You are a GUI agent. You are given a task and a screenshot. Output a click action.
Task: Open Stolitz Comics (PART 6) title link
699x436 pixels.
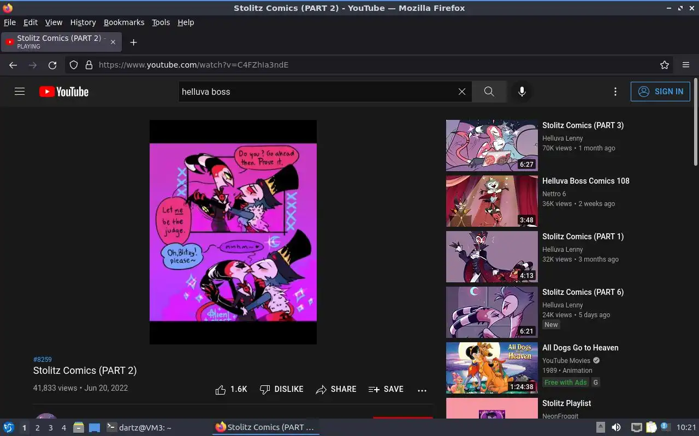(x=583, y=292)
